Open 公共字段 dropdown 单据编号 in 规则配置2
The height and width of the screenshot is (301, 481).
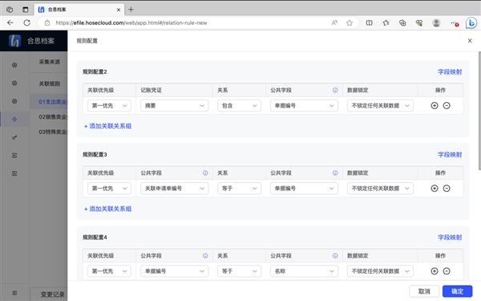[304, 106]
